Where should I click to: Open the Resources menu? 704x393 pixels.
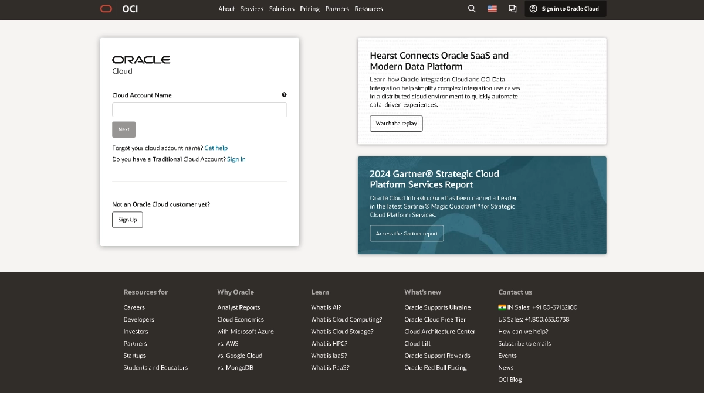(x=368, y=9)
